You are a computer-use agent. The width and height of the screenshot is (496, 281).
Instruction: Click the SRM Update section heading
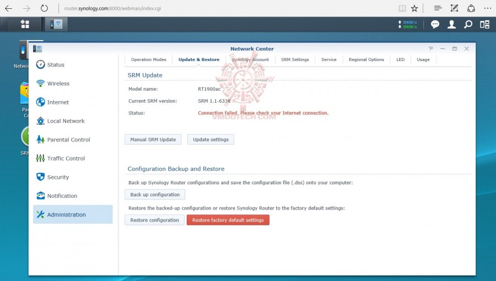(145, 75)
